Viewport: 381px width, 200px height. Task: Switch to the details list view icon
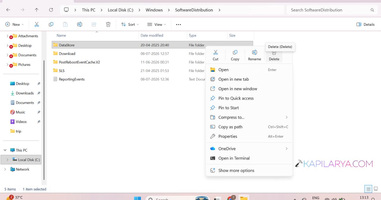[x=368, y=189]
